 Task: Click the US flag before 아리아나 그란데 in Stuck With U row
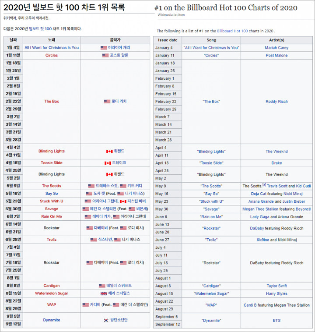click(88, 201)
